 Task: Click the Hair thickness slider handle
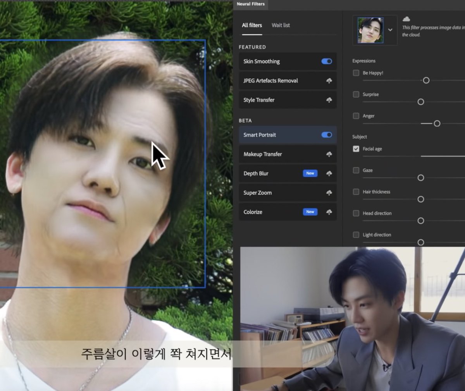pyautogui.click(x=421, y=199)
